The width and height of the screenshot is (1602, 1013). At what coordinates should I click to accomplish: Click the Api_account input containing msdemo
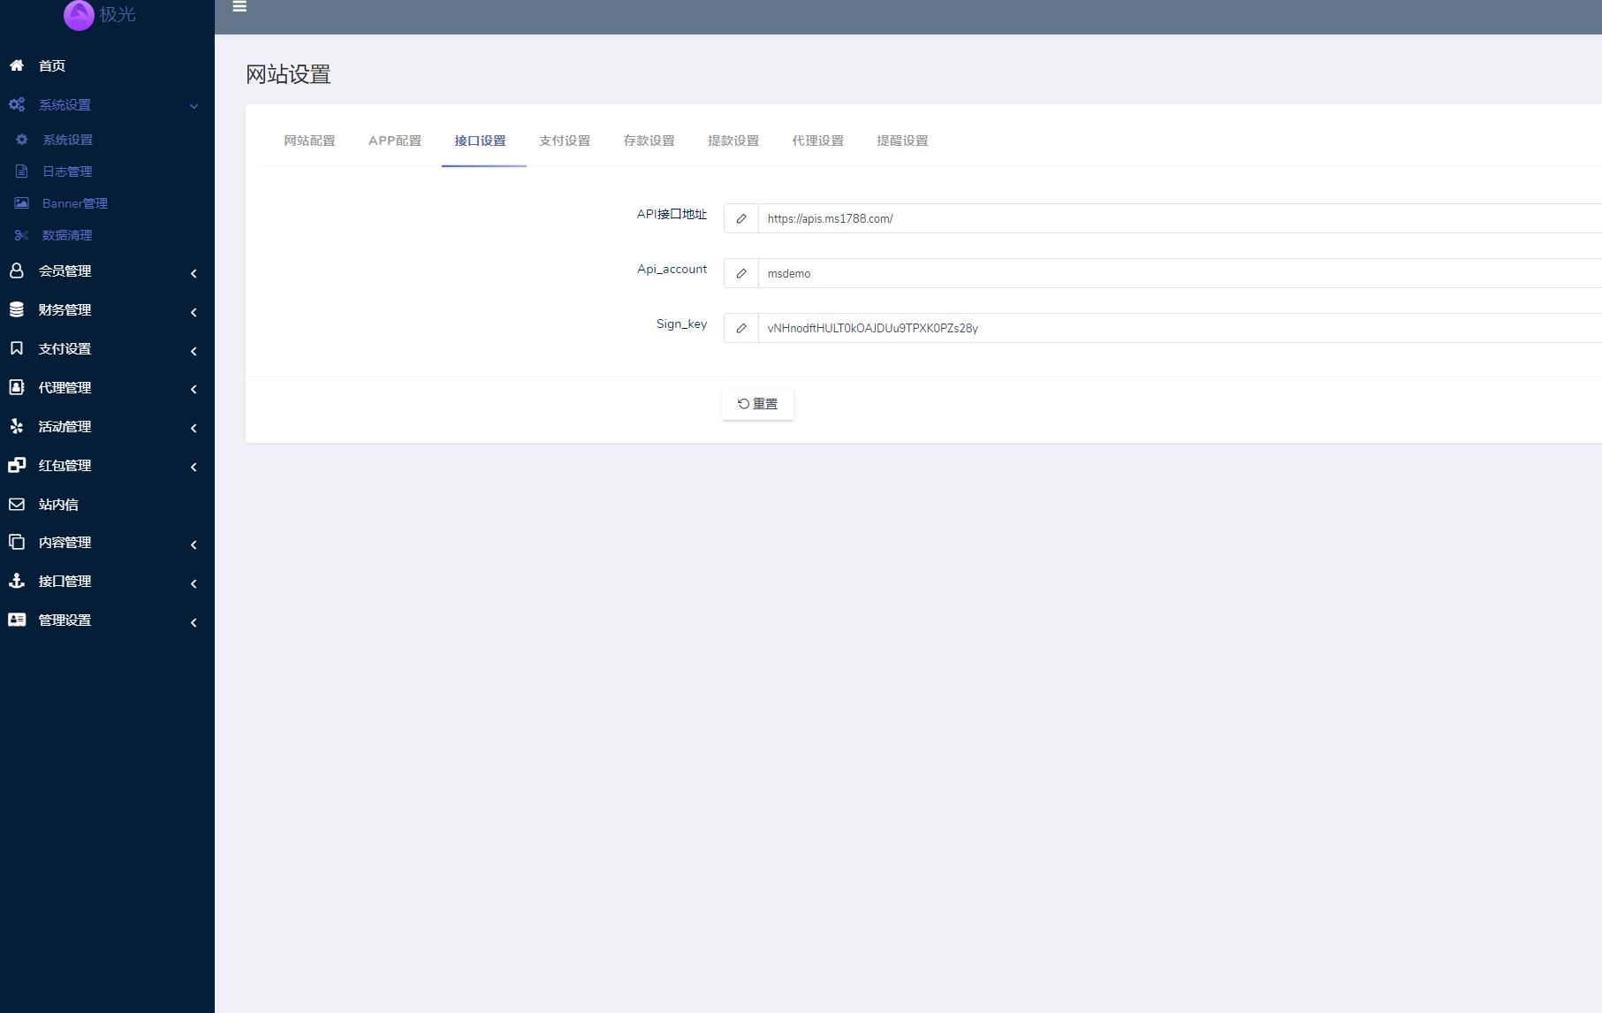1180,273
